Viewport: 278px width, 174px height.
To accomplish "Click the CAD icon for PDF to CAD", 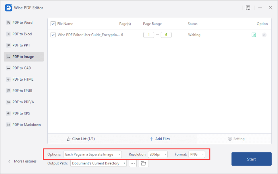I will point(8,68).
